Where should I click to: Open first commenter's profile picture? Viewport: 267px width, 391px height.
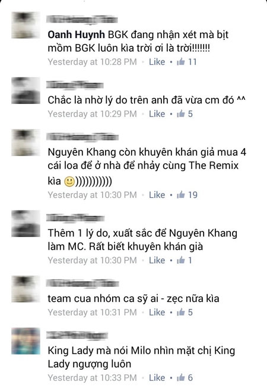tap(26, 25)
